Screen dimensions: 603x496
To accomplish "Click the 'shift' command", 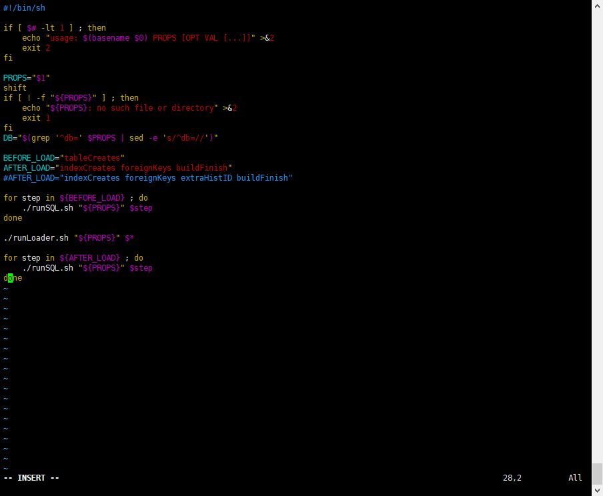I will (15, 87).
